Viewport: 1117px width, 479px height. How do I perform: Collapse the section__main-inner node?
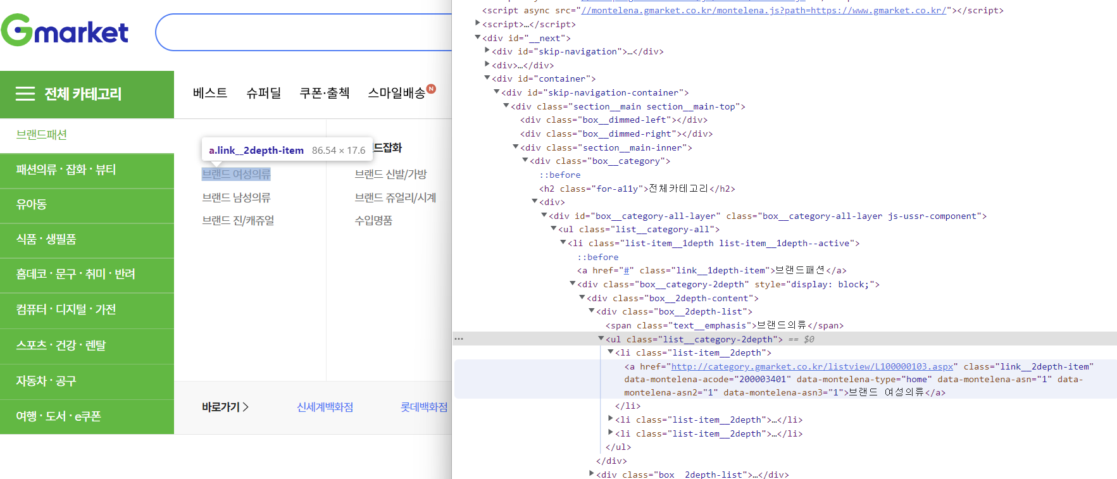(516, 147)
